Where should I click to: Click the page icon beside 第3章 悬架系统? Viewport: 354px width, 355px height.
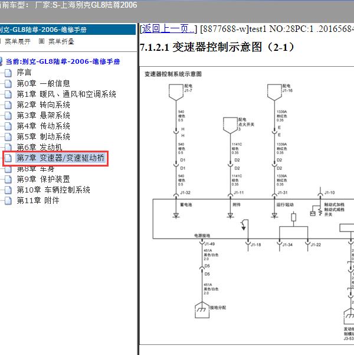coord(8,115)
